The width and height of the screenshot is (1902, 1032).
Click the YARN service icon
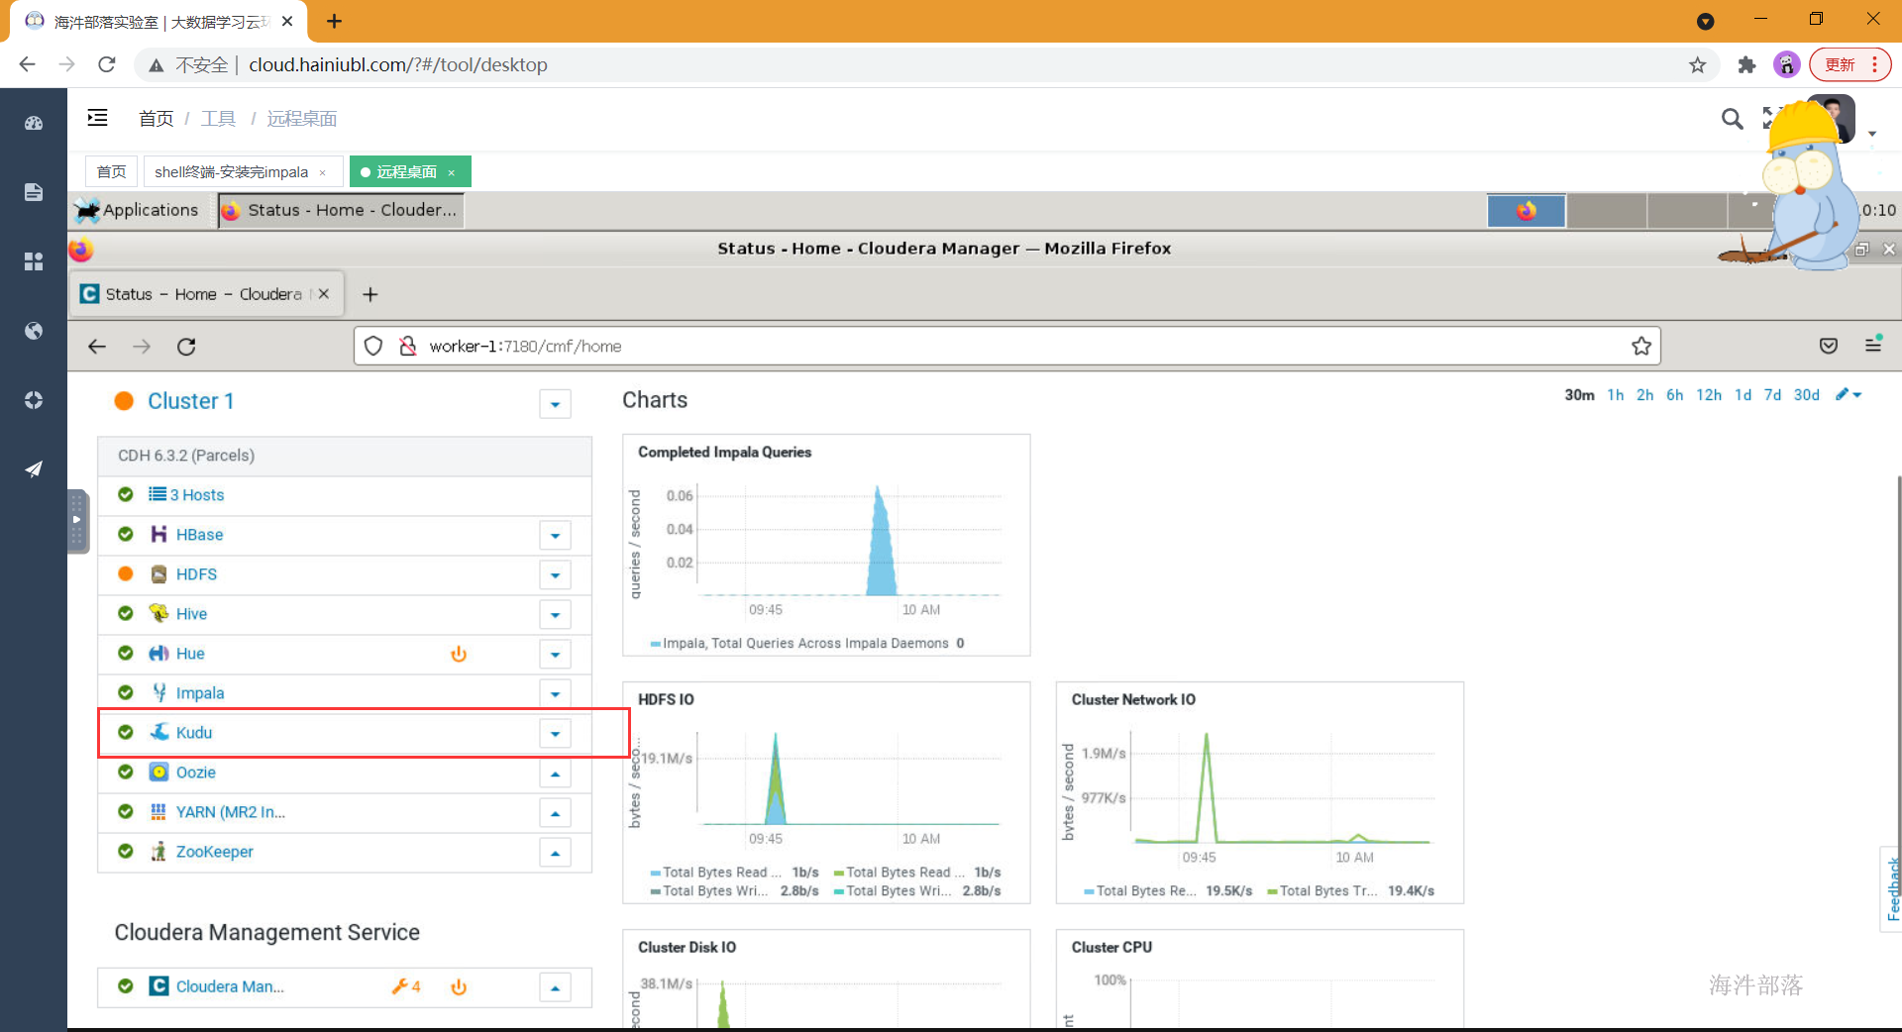pos(158,812)
